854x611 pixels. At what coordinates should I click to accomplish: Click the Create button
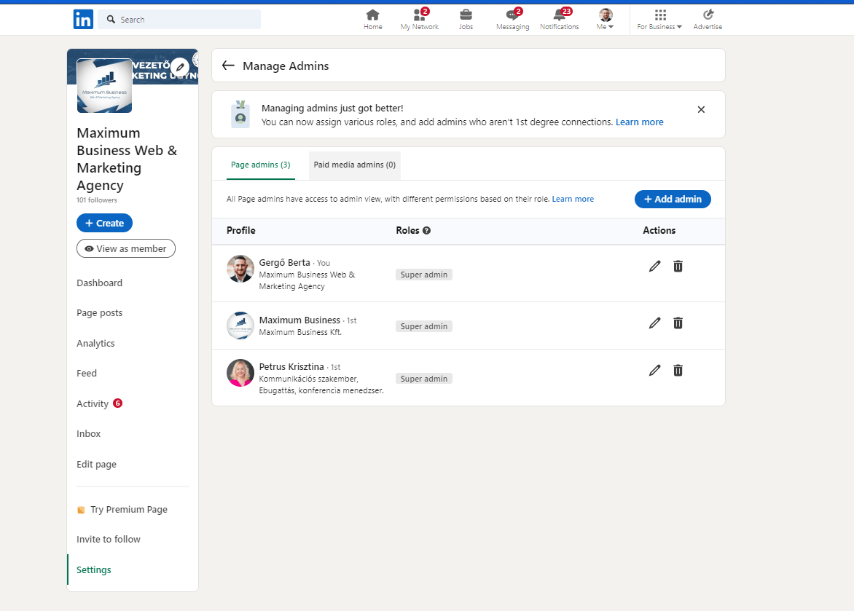[x=105, y=224]
